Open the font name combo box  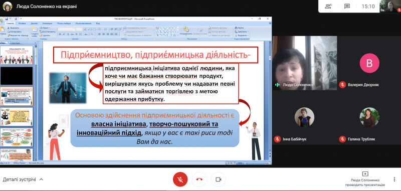pyautogui.click(x=67, y=30)
